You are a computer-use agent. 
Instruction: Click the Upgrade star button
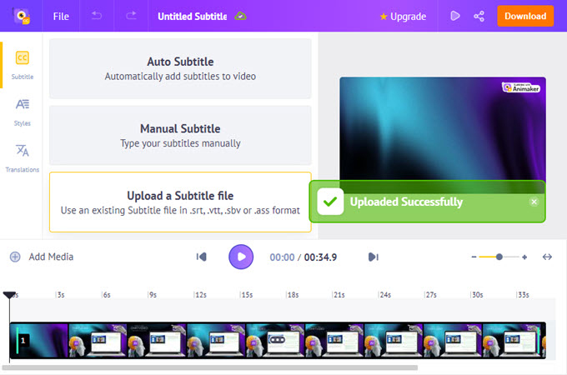pos(403,16)
